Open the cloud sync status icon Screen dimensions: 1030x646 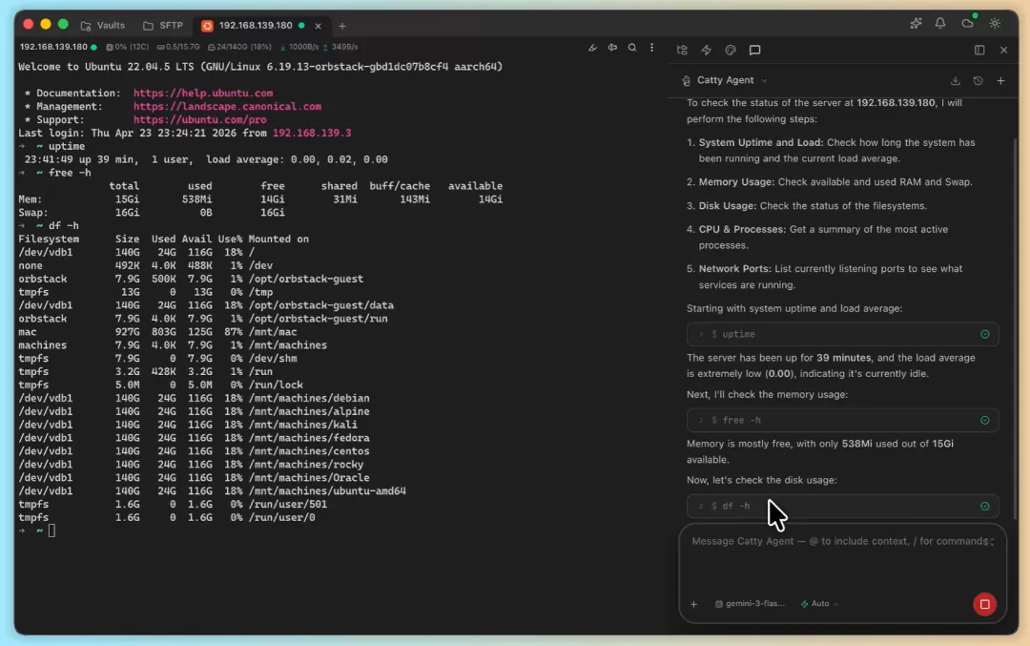968,23
